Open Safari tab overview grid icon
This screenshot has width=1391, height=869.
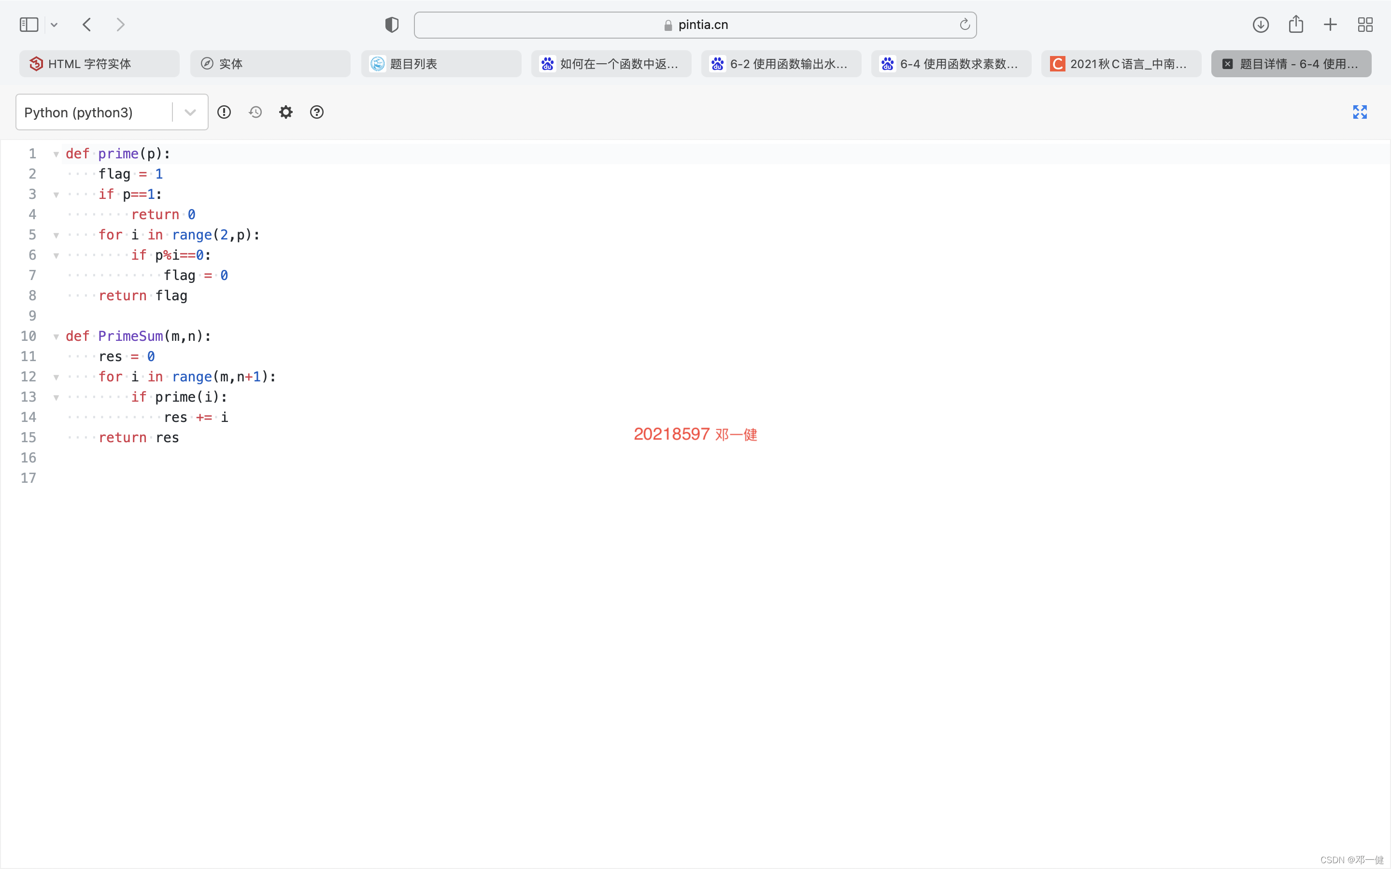(1365, 25)
